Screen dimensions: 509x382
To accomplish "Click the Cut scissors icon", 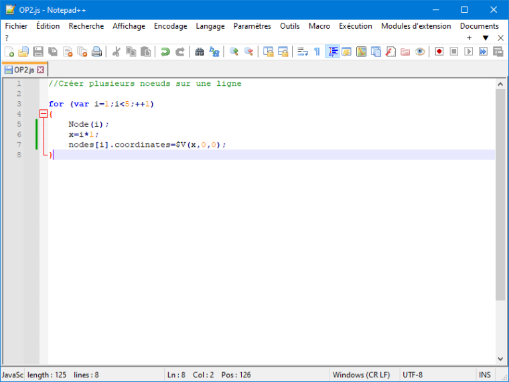I will pos(117,52).
